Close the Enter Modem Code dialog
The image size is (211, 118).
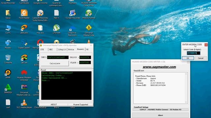click(x=206, y=45)
